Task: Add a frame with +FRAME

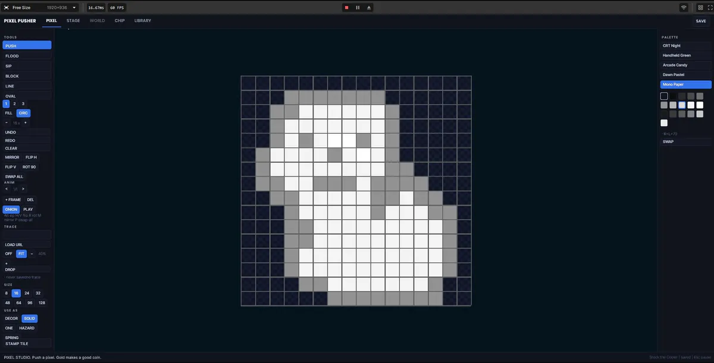Action: point(13,200)
